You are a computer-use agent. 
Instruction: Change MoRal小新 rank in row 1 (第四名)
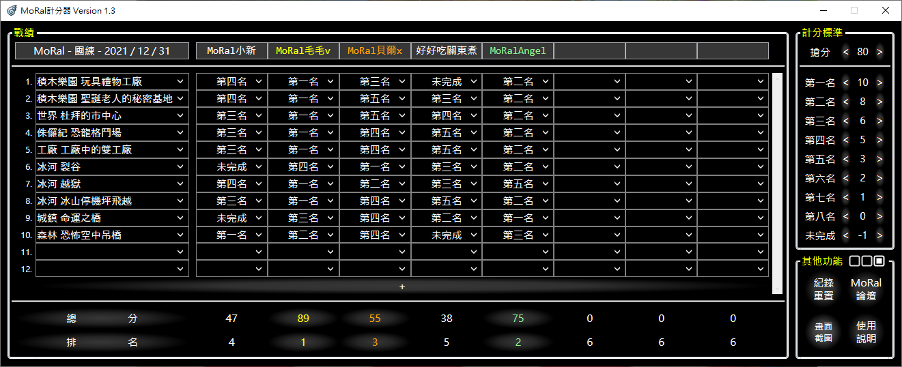[231, 81]
